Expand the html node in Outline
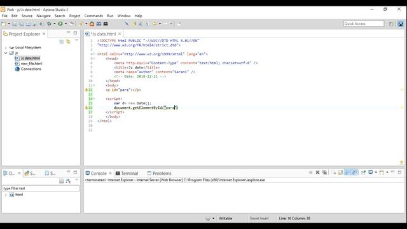The height and width of the screenshot is (229, 407). point(6,195)
